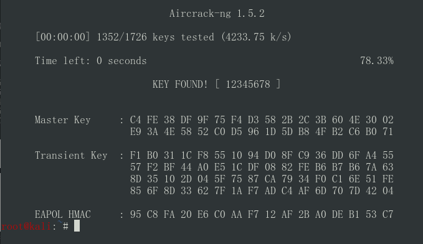Click first Master Key byte C4
The width and height of the screenshot is (423, 244).
pos(135,120)
